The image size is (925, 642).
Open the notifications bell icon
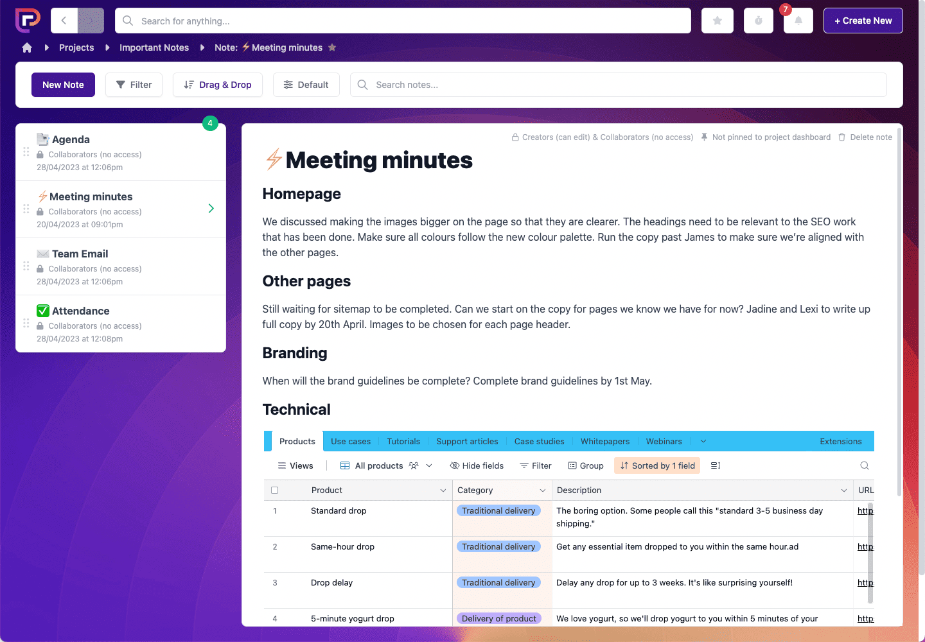798,21
